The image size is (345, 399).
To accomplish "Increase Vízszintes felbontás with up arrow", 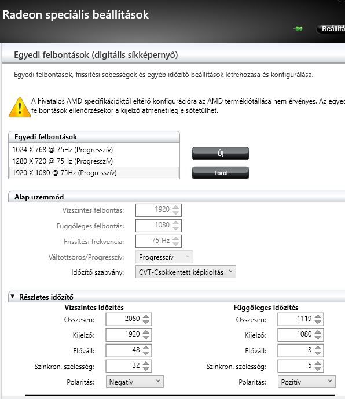I will tap(175, 207).
